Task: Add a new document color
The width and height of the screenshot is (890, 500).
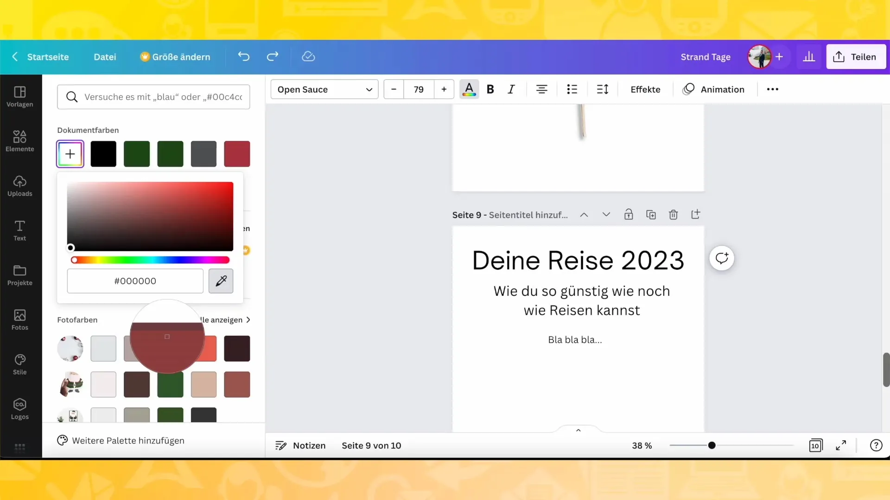Action: point(70,154)
